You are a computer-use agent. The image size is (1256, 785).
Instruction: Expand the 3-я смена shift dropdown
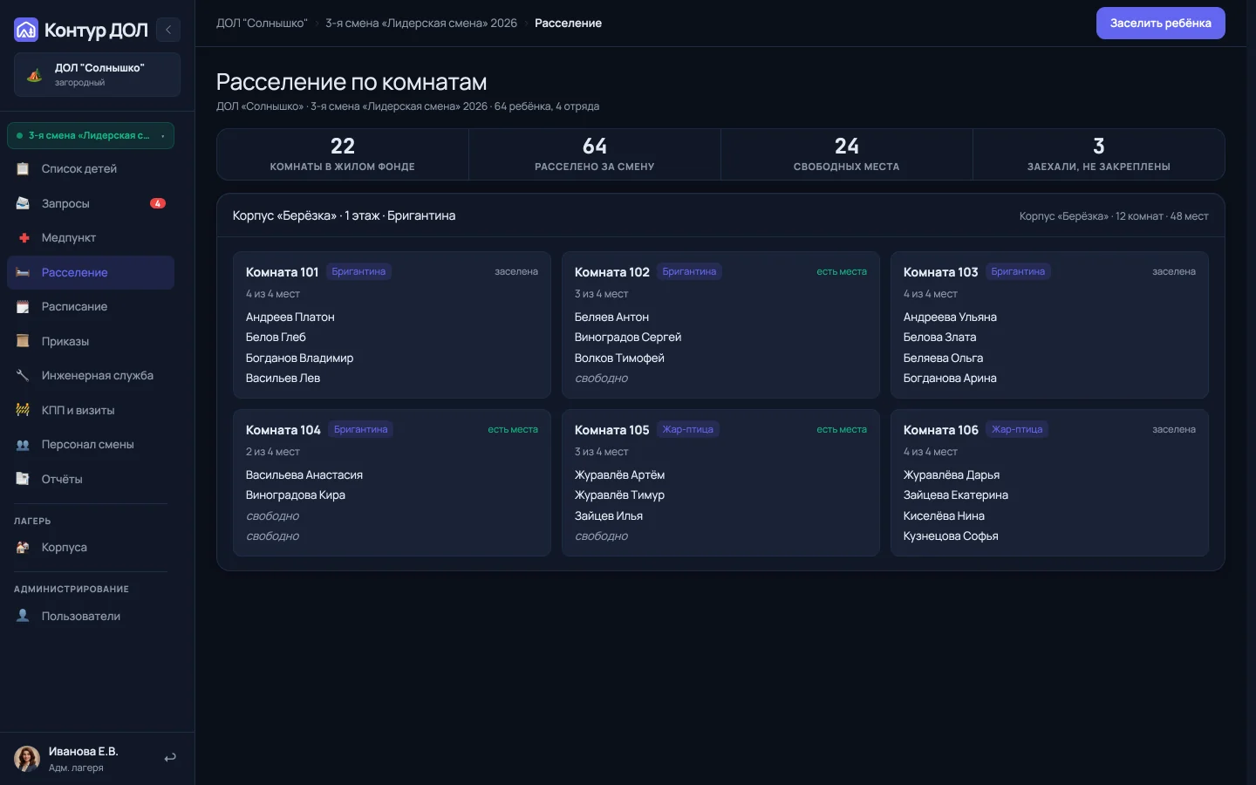click(x=91, y=135)
